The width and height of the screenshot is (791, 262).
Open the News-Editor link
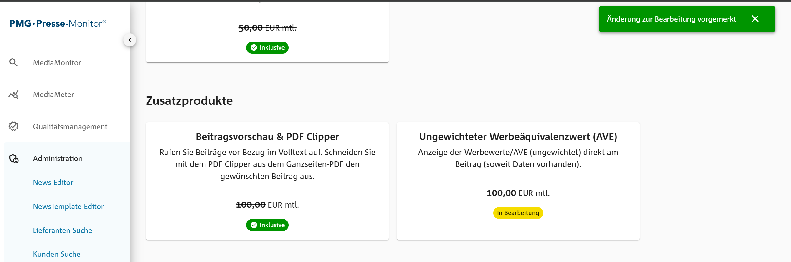click(53, 182)
